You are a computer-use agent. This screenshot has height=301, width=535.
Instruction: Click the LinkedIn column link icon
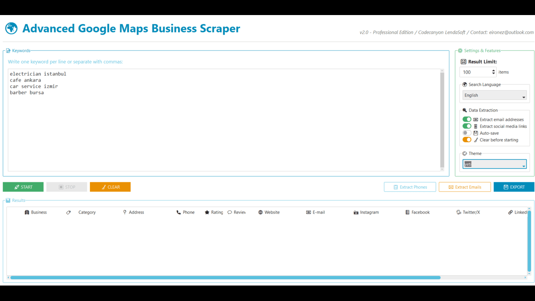[510, 212]
